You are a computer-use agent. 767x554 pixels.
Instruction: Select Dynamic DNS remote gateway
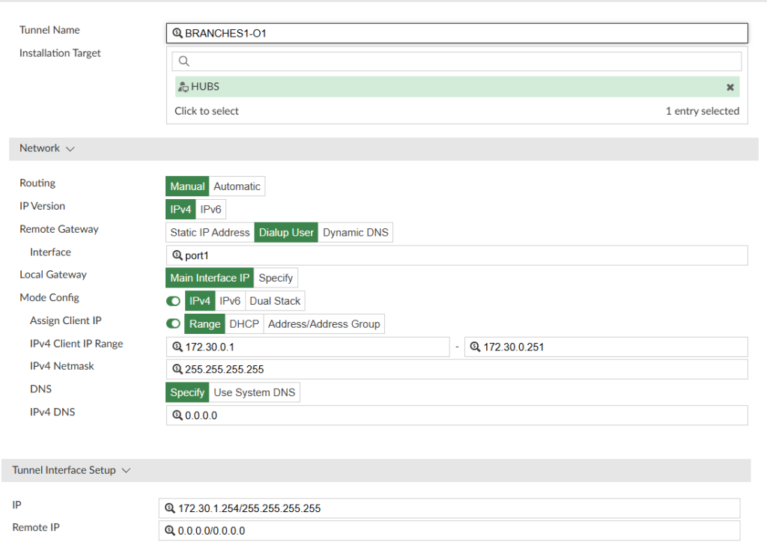point(356,232)
